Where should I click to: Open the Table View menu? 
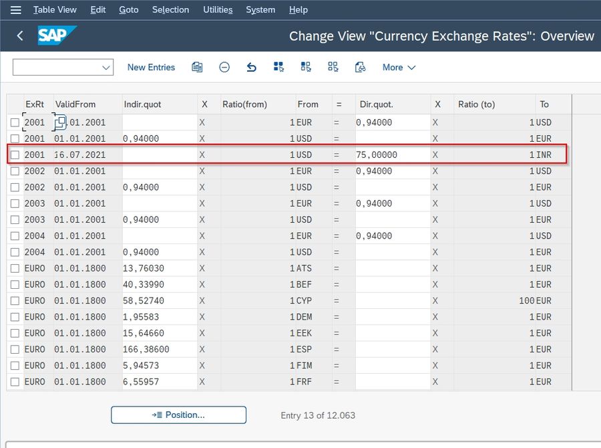tap(55, 9)
